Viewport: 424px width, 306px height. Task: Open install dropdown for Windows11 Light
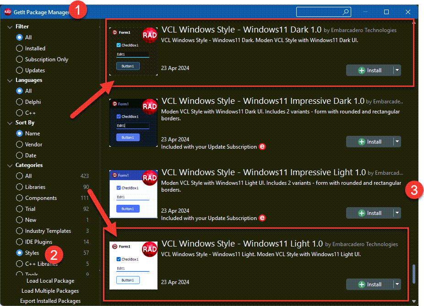pyautogui.click(x=397, y=284)
